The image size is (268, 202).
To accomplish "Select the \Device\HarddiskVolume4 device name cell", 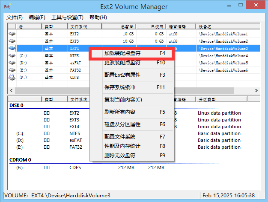I will tap(223, 56).
